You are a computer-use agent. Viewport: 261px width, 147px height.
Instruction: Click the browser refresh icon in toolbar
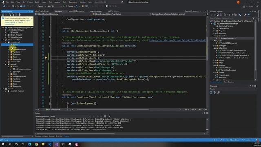pos(77,7)
